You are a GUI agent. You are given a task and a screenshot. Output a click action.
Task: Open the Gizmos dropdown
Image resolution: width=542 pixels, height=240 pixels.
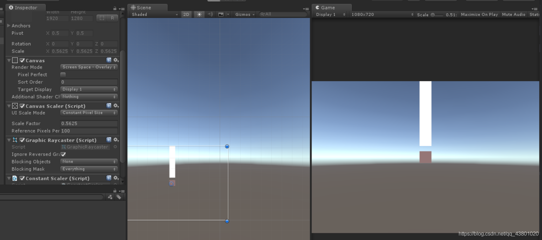tap(245, 14)
